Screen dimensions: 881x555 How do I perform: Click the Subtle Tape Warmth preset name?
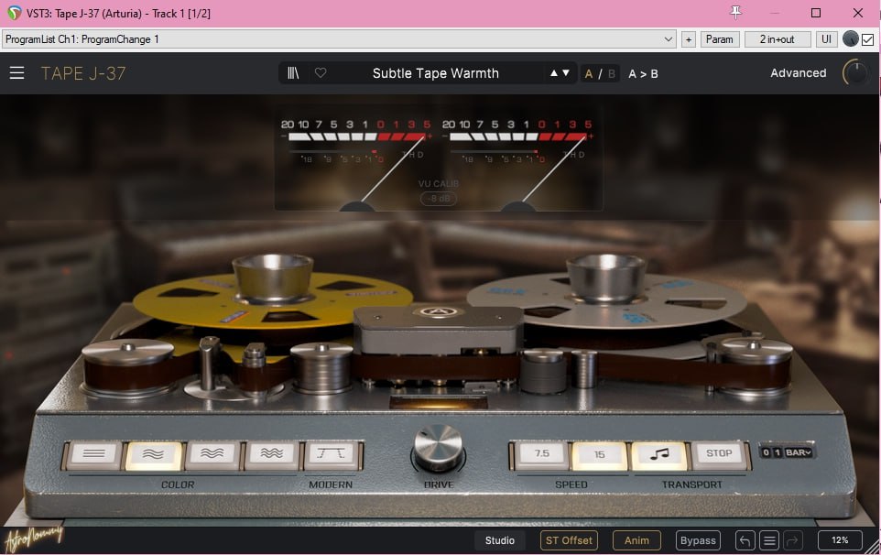click(x=435, y=73)
